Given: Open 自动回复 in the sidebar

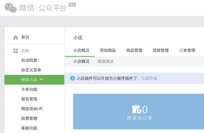Looking at the screenshot, I should (29, 60).
